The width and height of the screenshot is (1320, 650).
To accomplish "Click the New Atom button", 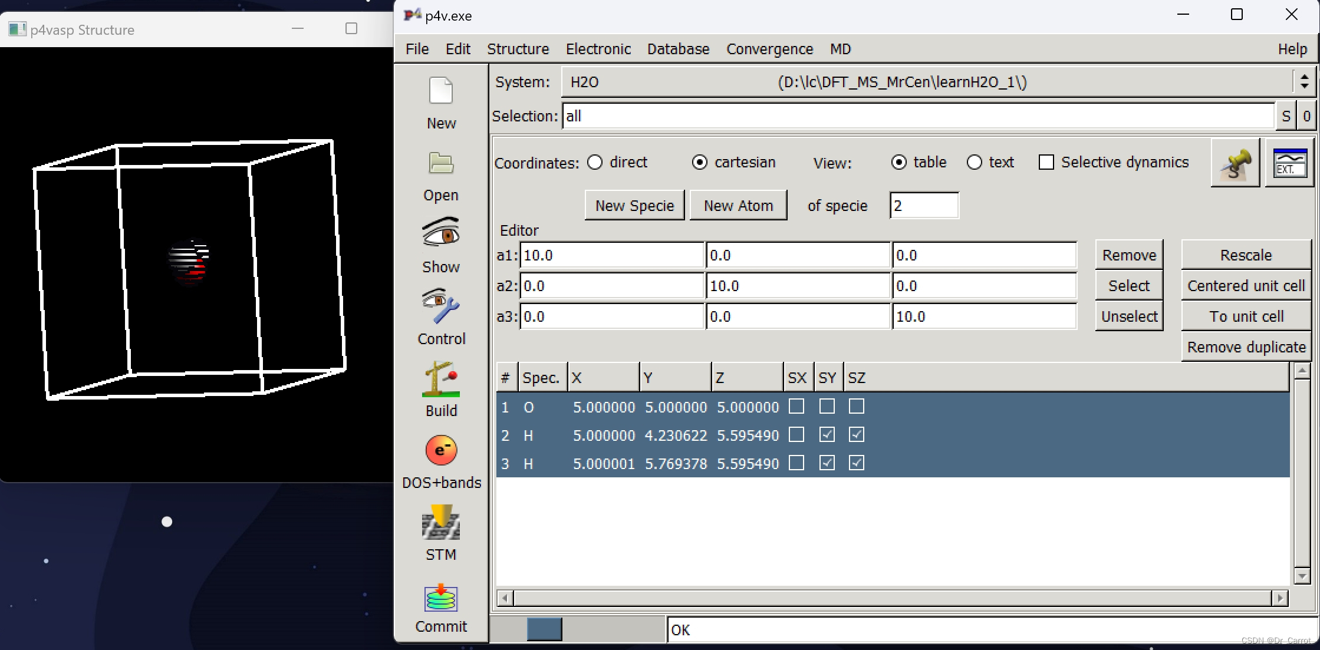I will [738, 206].
